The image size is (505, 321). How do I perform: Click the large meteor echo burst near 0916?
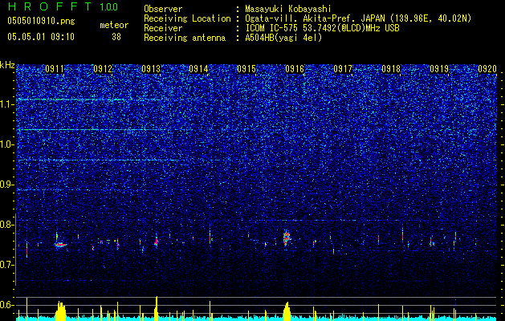tap(287, 239)
